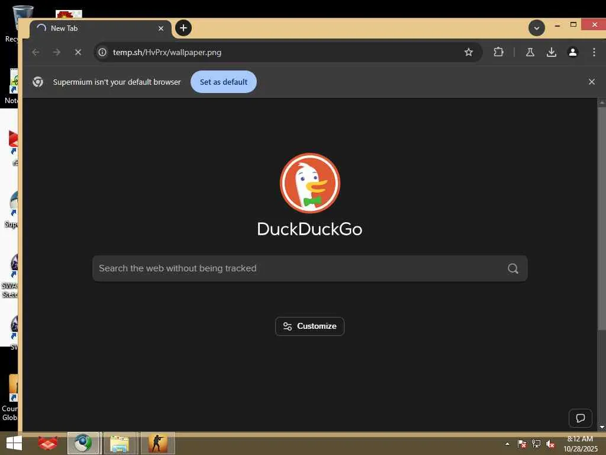View site information icon in address bar
The image size is (606, 455).
coord(102,52)
